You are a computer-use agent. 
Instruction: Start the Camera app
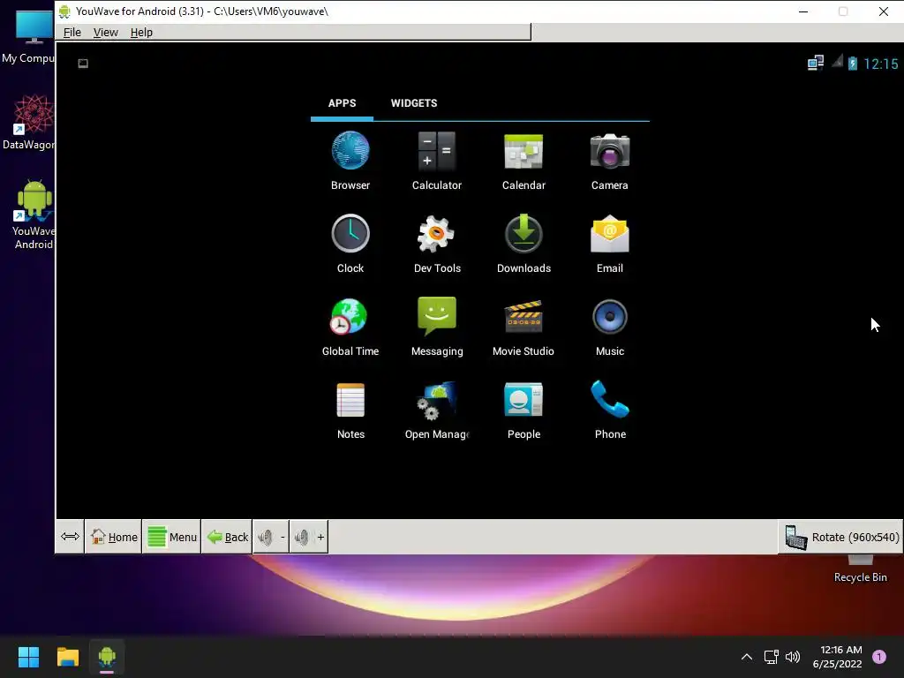[x=609, y=161]
